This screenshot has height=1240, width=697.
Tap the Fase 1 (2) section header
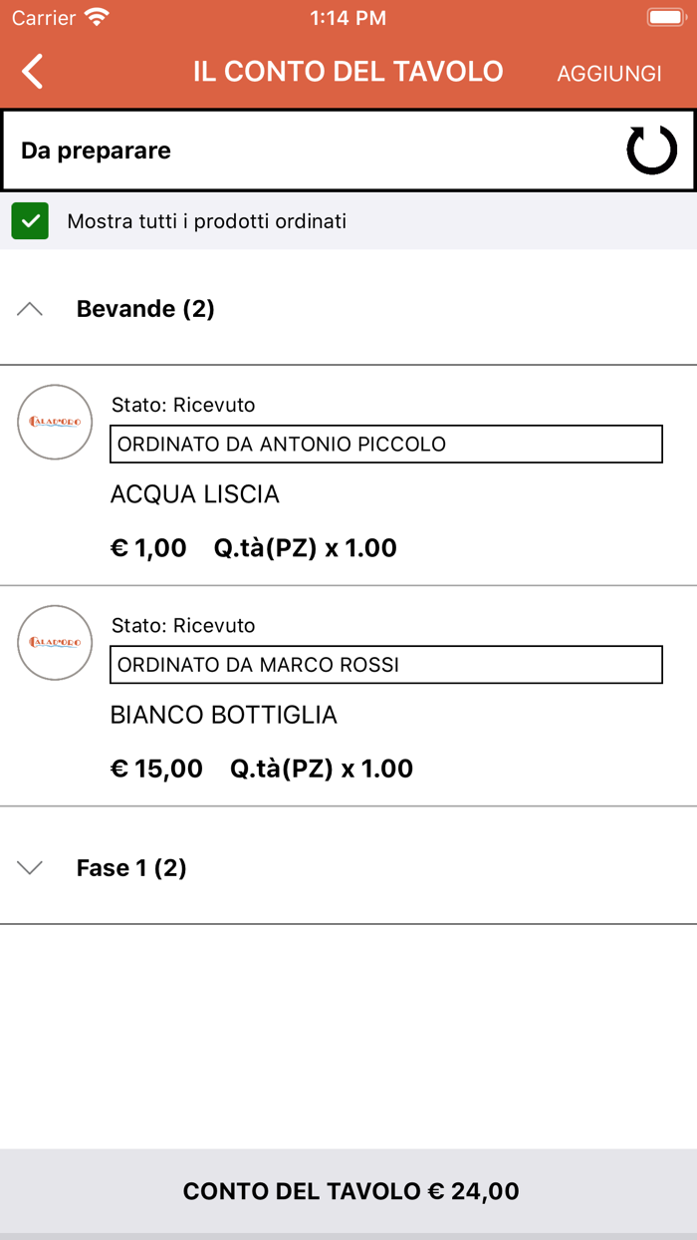(x=131, y=868)
